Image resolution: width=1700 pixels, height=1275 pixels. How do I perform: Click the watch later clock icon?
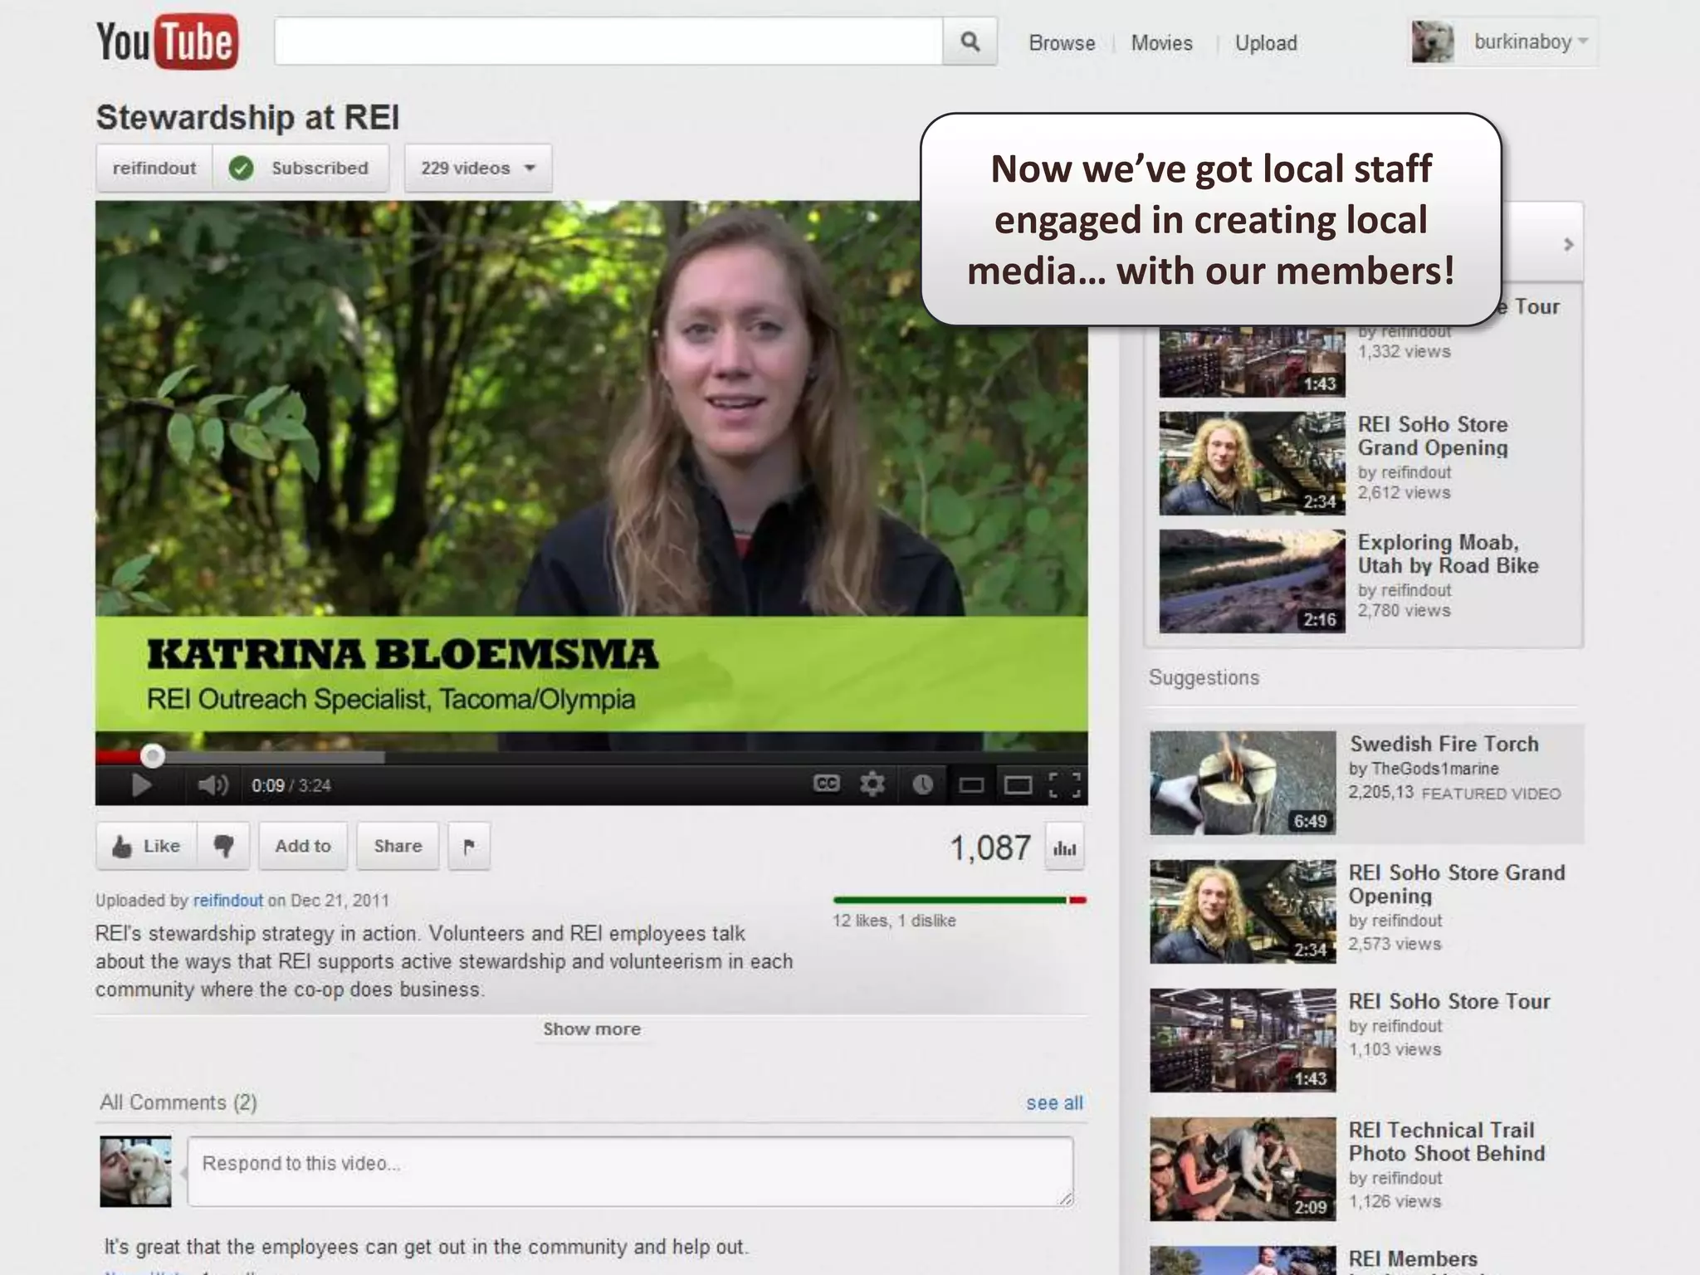[x=922, y=784]
